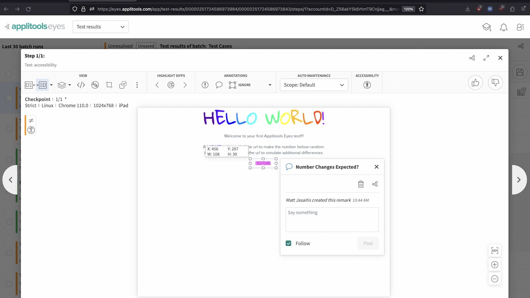Screen dimensions: 530x298
Task: Expand the layers dropdown arrow
Action: pyautogui.click(x=70, y=85)
